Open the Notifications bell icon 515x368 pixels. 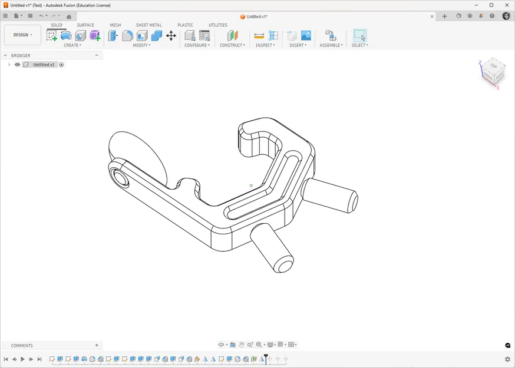coord(481,16)
